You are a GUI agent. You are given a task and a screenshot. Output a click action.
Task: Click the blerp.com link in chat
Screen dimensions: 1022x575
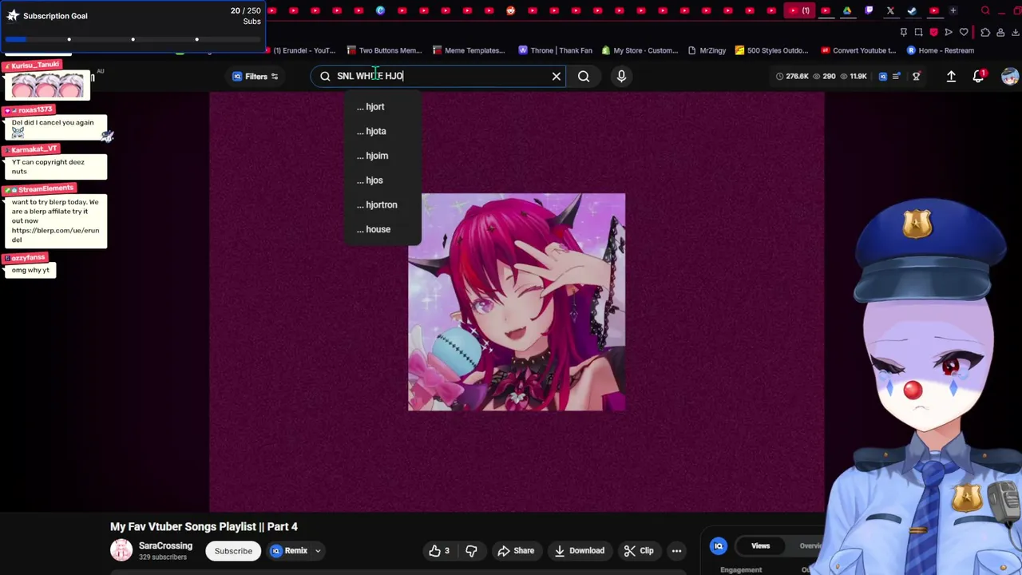[55, 235]
